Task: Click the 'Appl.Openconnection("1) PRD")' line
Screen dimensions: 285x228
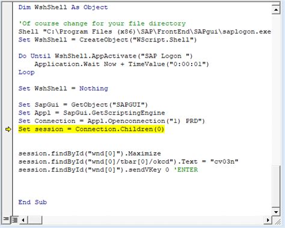Action: [x=112, y=121]
